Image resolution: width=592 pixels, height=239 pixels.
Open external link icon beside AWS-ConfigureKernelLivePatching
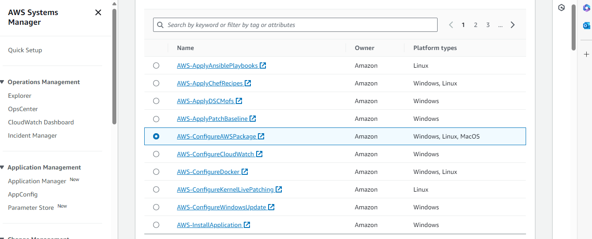point(279,189)
